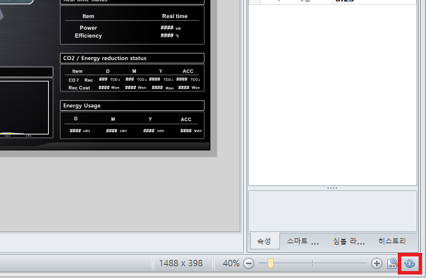This screenshot has width=427, height=278.
Task: Click the refresh arrows icon in status bar
Action: (410, 263)
